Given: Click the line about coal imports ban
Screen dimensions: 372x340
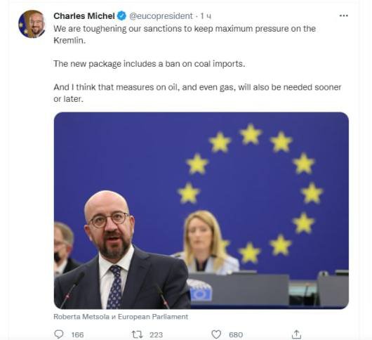Looking at the screenshot, I should tap(150, 64).
